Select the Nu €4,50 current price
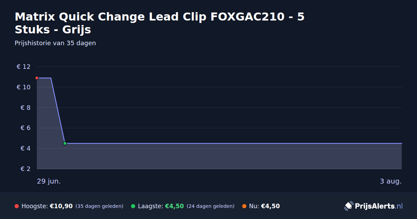The height and width of the screenshot is (219, 417). pyautogui.click(x=270, y=206)
